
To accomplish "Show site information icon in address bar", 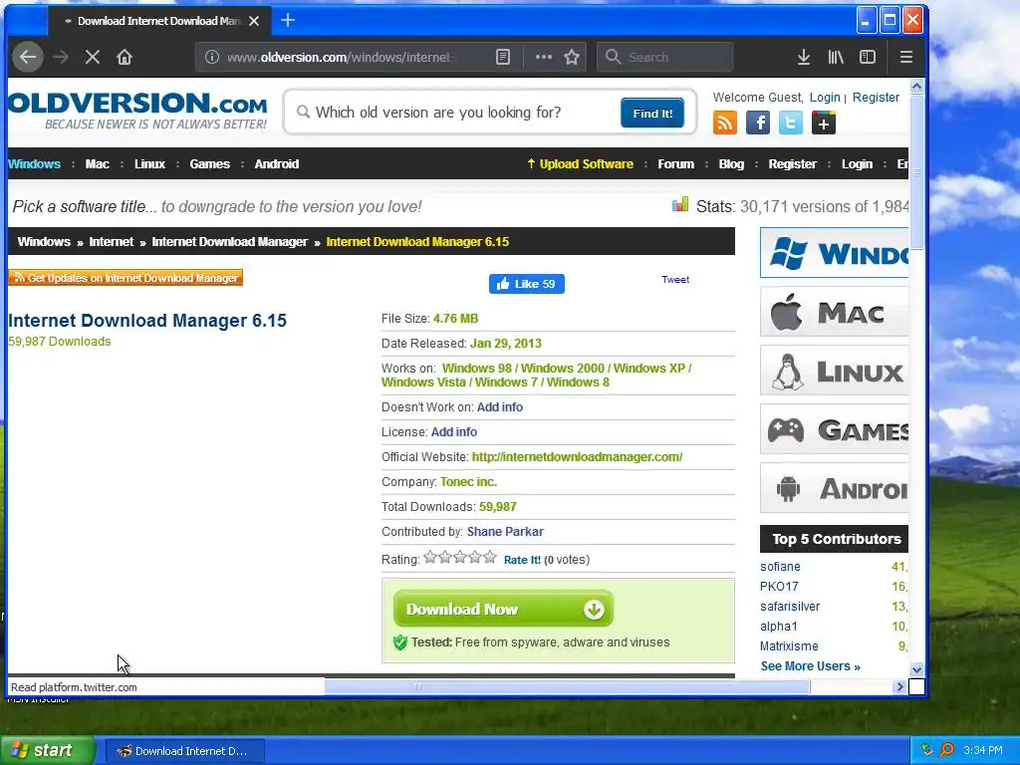I will [x=212, y=57].
